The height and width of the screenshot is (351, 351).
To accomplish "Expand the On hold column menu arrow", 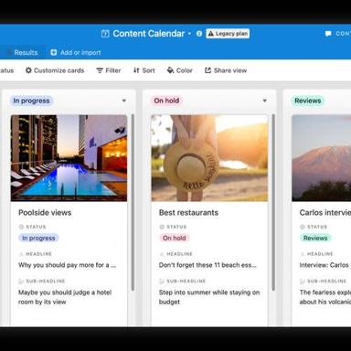I will point(265,101).
